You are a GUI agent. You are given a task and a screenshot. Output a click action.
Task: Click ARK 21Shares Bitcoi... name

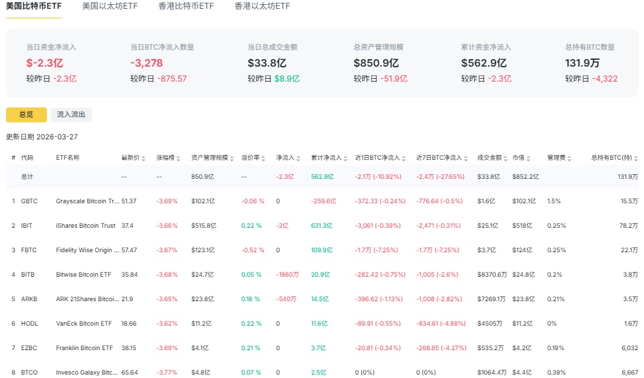point(88,299)
